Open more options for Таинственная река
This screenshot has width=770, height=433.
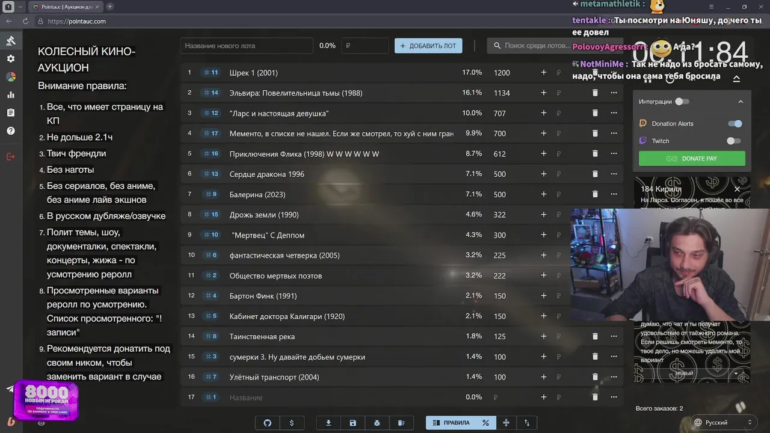coord(614,336)
